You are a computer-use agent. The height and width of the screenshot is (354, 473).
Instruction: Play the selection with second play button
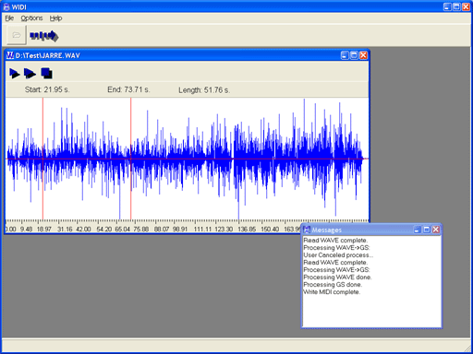[30, 74]
